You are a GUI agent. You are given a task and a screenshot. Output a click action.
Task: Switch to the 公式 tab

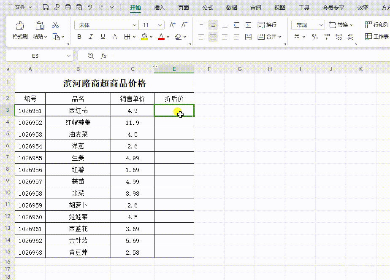207,8
